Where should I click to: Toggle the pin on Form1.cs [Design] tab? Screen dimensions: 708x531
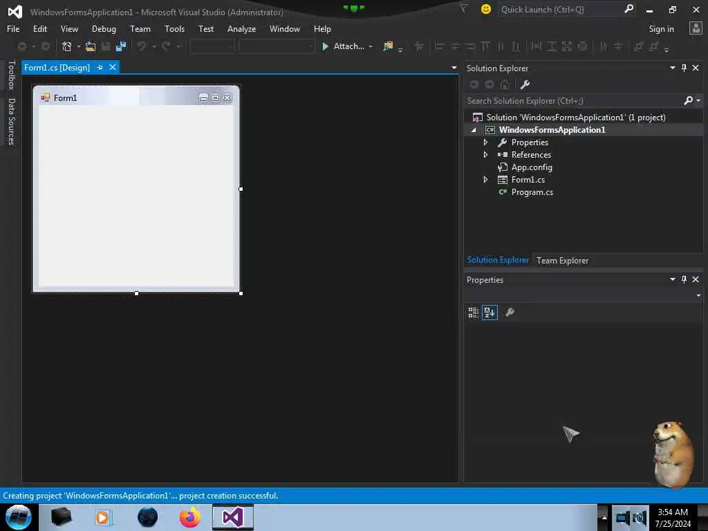[100, 67]
